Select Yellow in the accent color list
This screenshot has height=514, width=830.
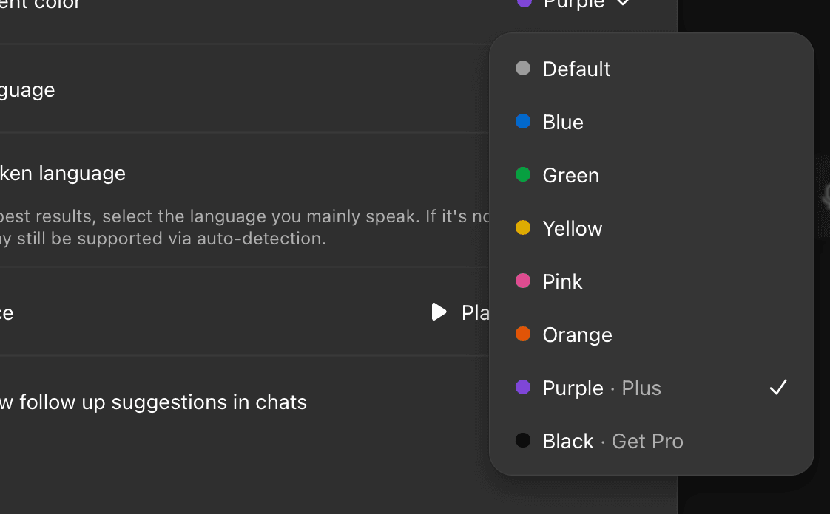pos(651,228)
